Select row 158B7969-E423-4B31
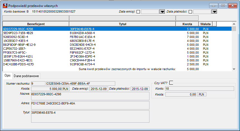Screen dimensions: 240x131 pos(117,60)
